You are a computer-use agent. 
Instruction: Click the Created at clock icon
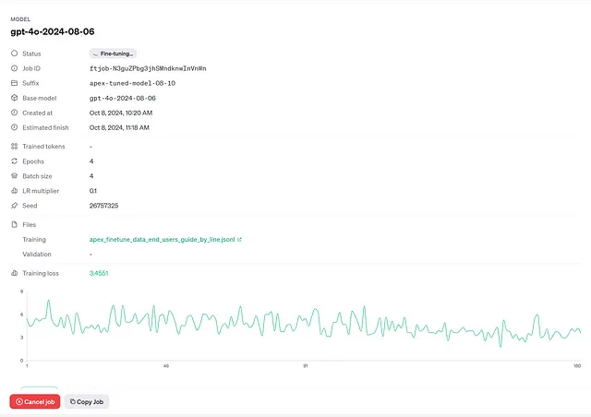pos(15,113)
